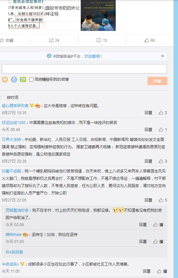The image size is (178, 278).
Task: Open 欢迎查阅 link in rumor notice
Action: tap(92, 56)
